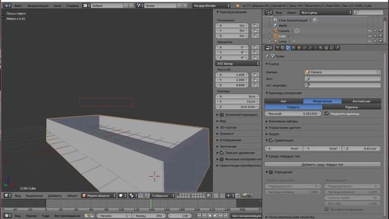The height and width of the screenshot is (219, 389).
Task: Open the Справка menu
Action: [x=72, y=5]
